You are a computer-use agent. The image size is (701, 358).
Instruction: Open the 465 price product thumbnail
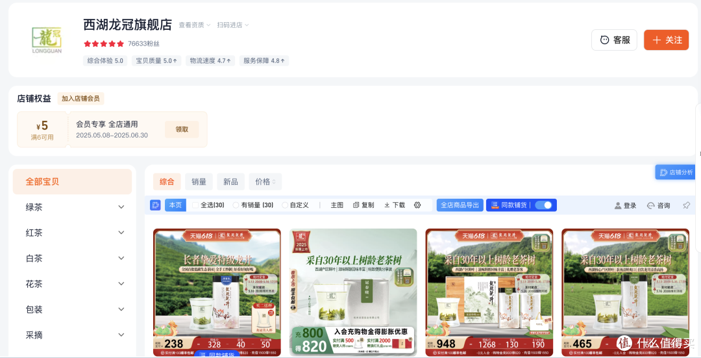pyautogui.click(x=626, y=292)
